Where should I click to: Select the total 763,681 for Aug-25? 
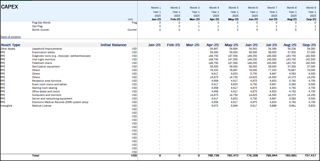pos(291,155)
